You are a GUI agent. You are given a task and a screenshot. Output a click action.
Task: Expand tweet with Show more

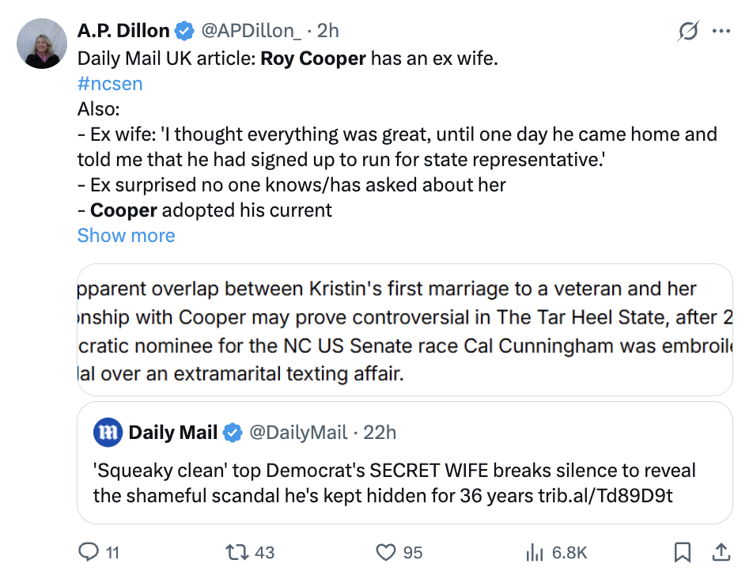(x=126, y=236)
